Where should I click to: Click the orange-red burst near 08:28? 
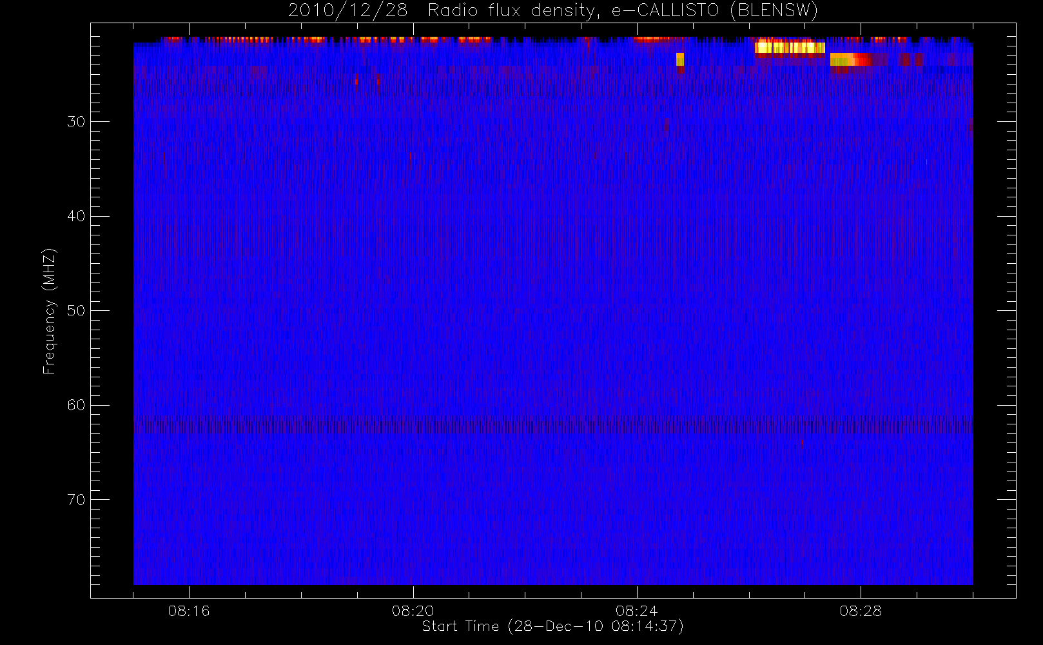point(851,59)
